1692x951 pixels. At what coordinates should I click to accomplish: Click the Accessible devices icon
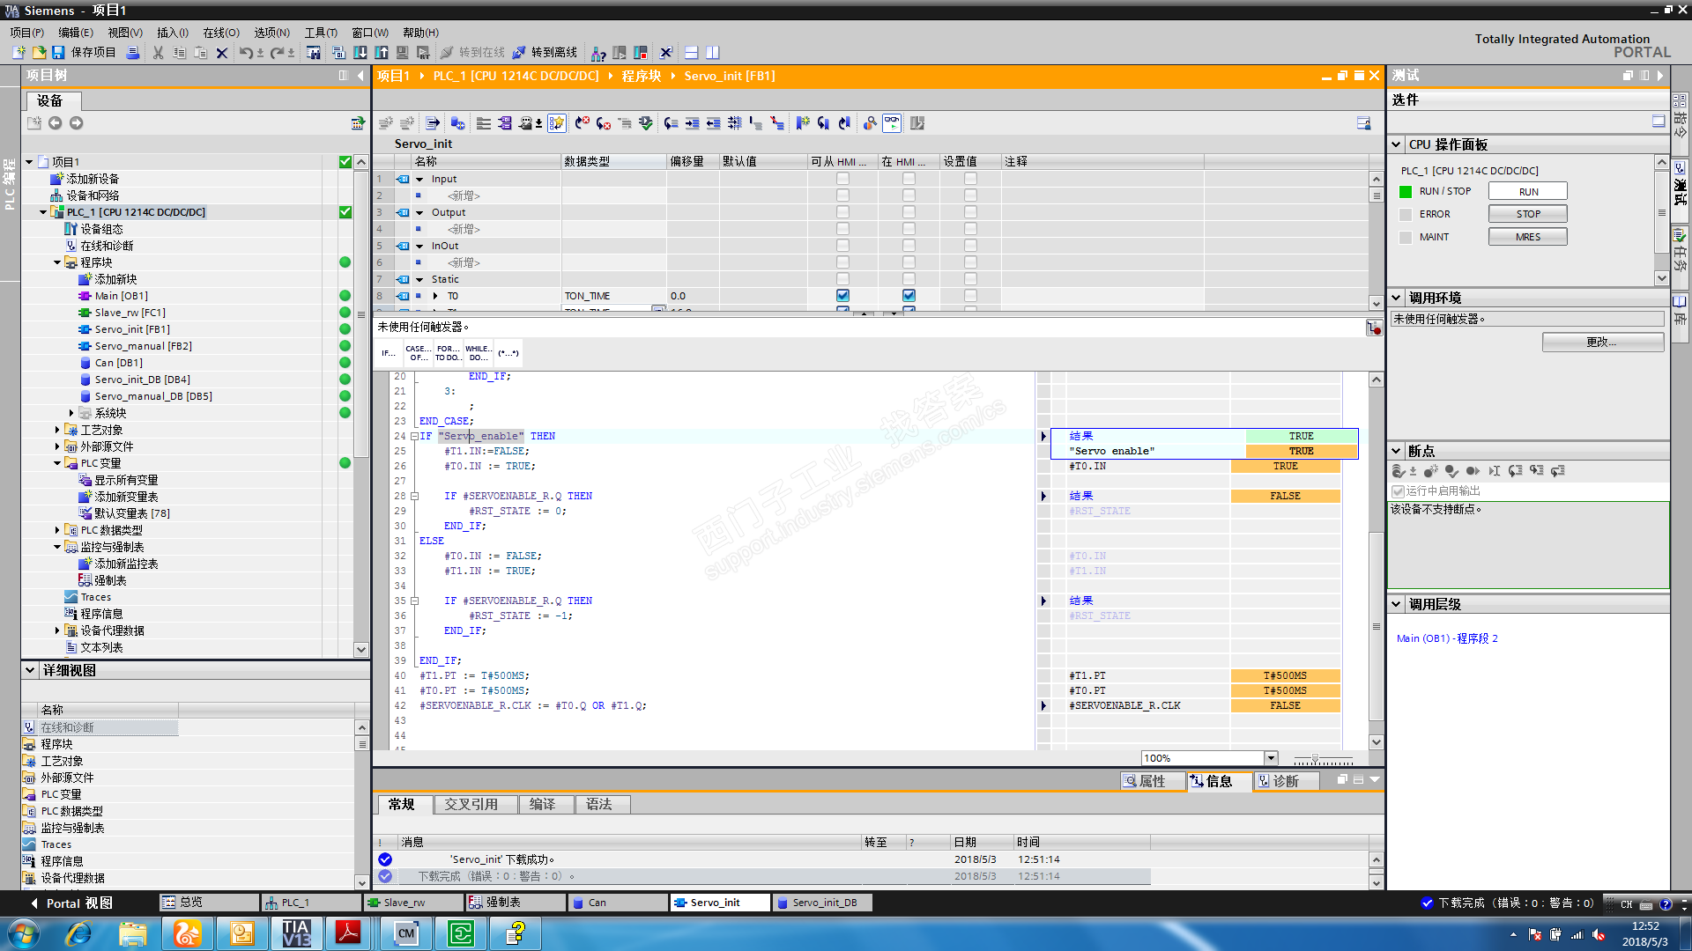[x=598, y=53]
